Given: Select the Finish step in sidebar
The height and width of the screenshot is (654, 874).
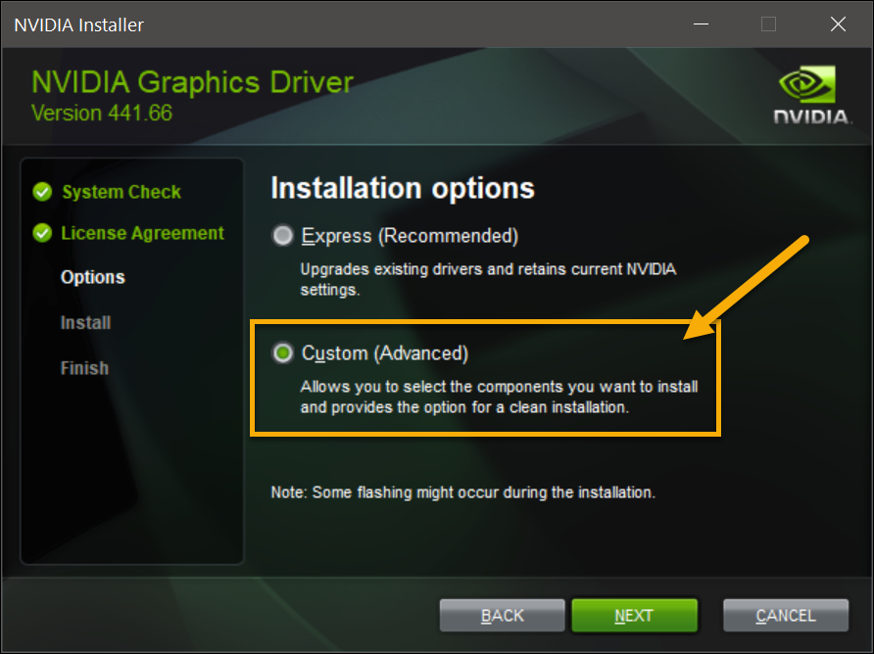Looking at the screenshot, I should [x=84, y=368].
